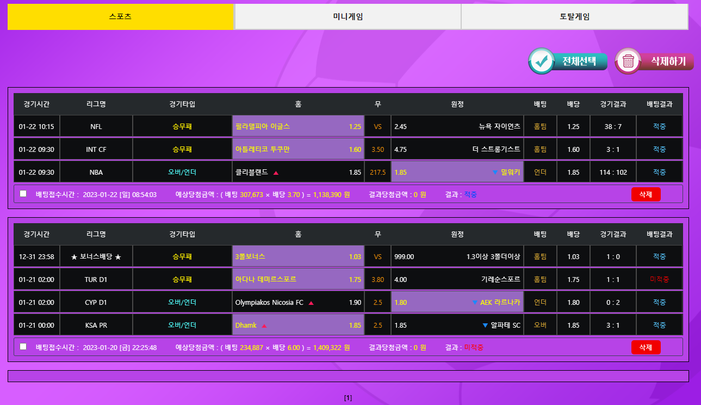Image resolution: width=701 pixels, height=405 pixels.
Task: Click red up arrow beside Dhamk
Action: coord(264,326)
